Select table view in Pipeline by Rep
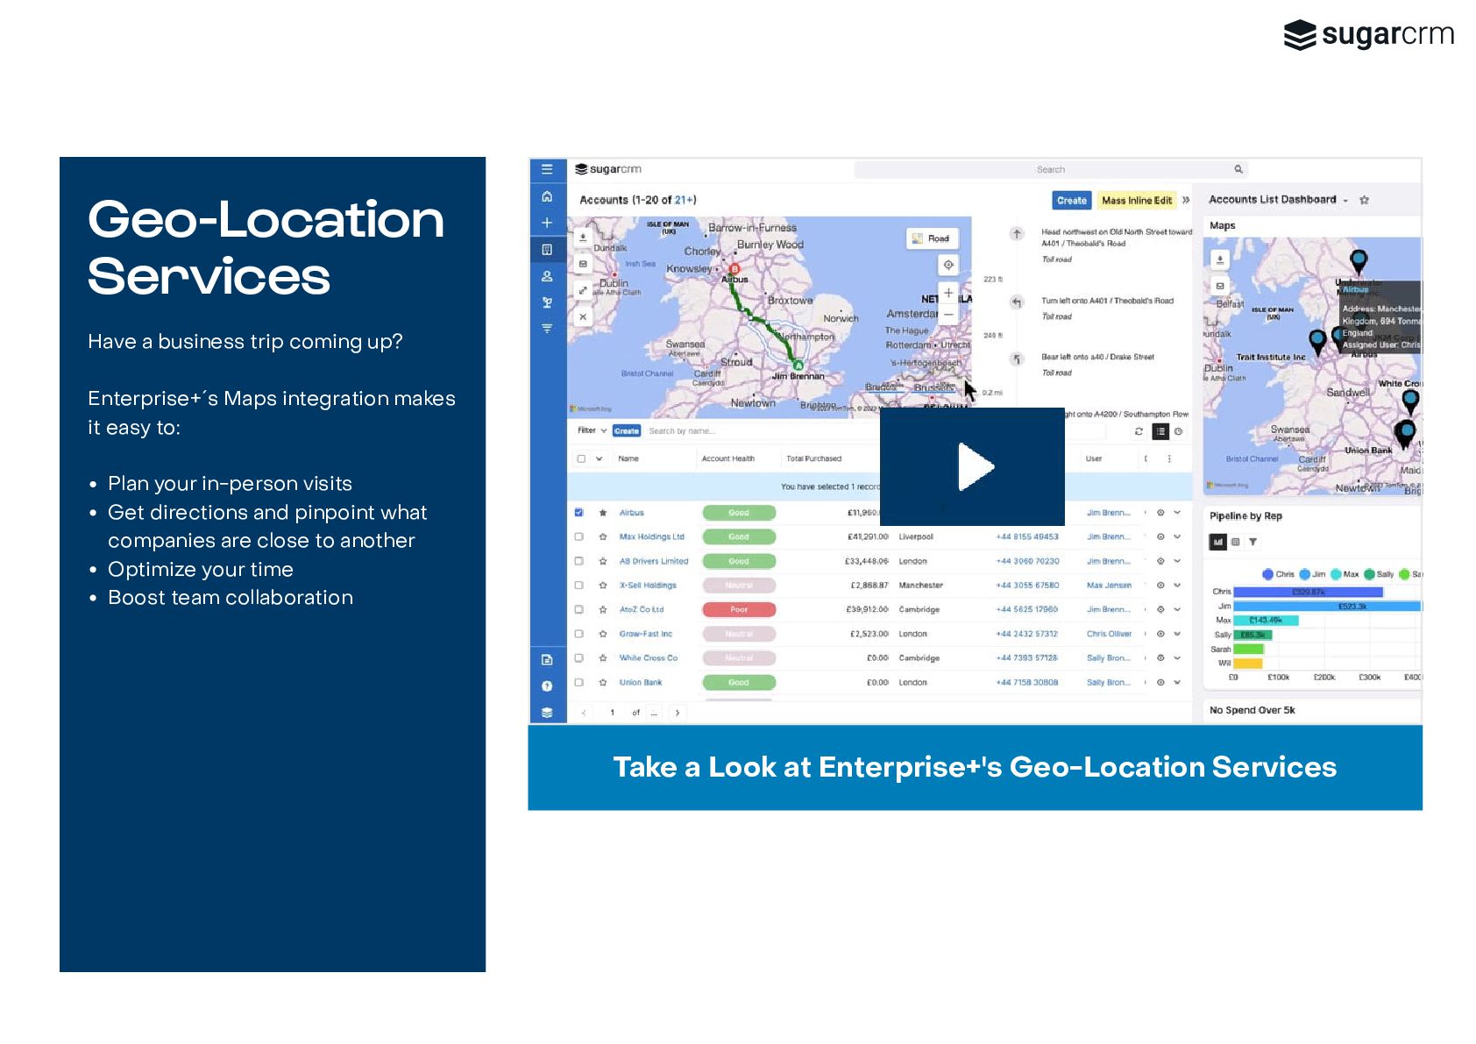The width and height of the screenshot is (1476, 1044). click(x=1236, y=543)
